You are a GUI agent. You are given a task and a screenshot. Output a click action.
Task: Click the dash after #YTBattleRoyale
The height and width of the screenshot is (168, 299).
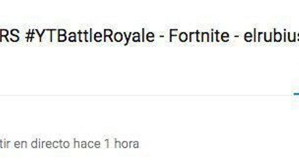(162, 37)
